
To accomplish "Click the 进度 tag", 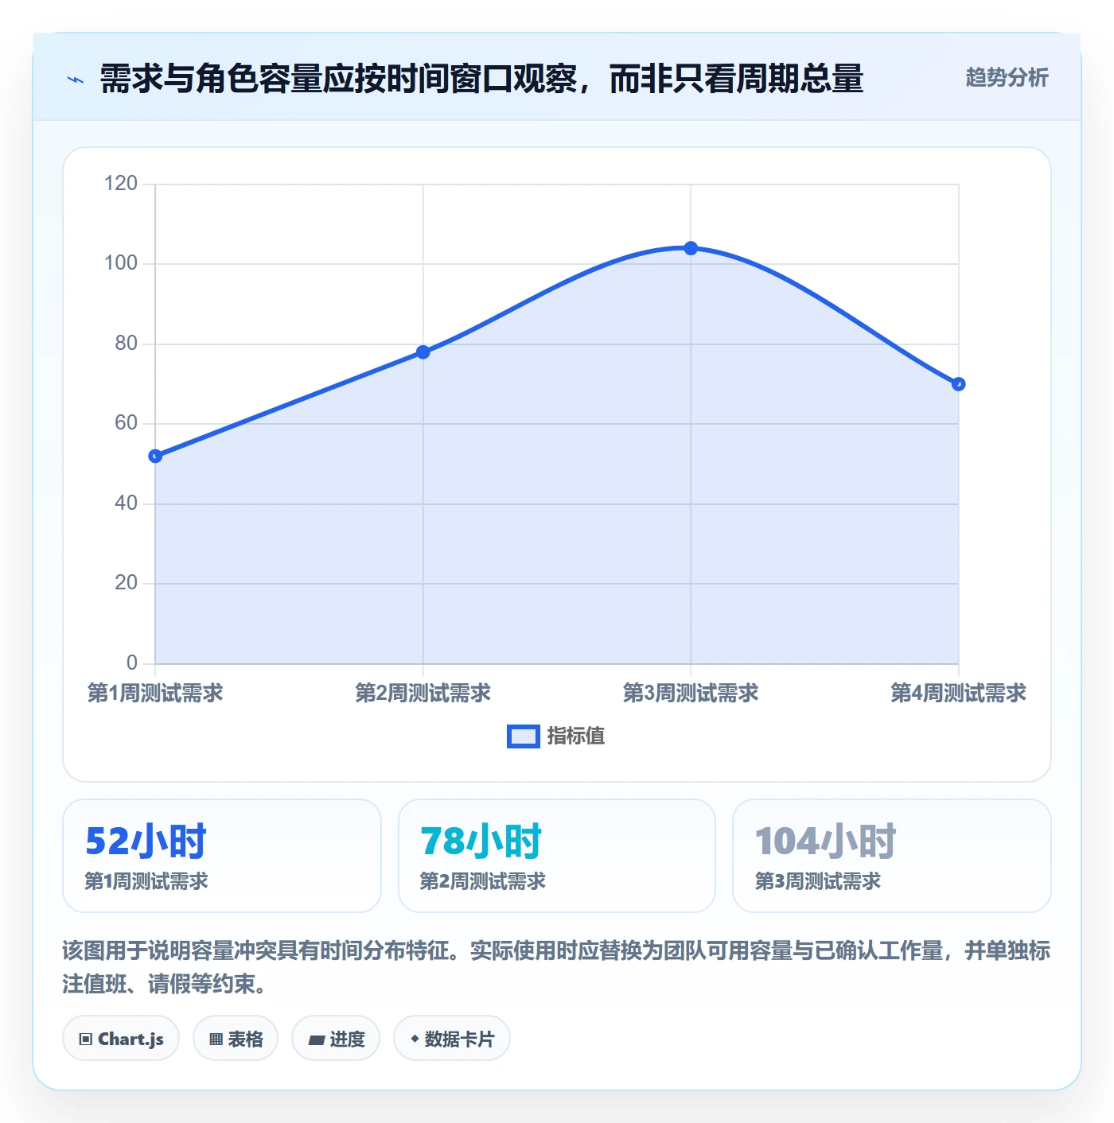I will pyautogui.click(x=336, y=1038).
